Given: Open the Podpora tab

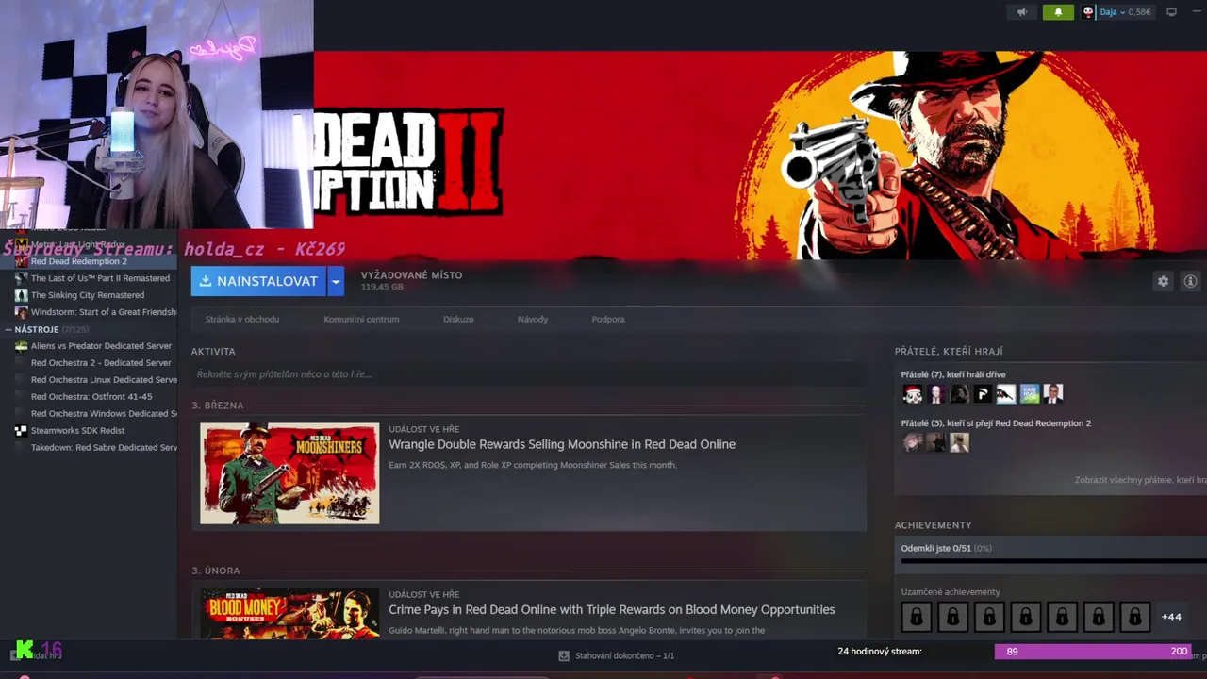Looking at the screenshot, I should 608,319.
